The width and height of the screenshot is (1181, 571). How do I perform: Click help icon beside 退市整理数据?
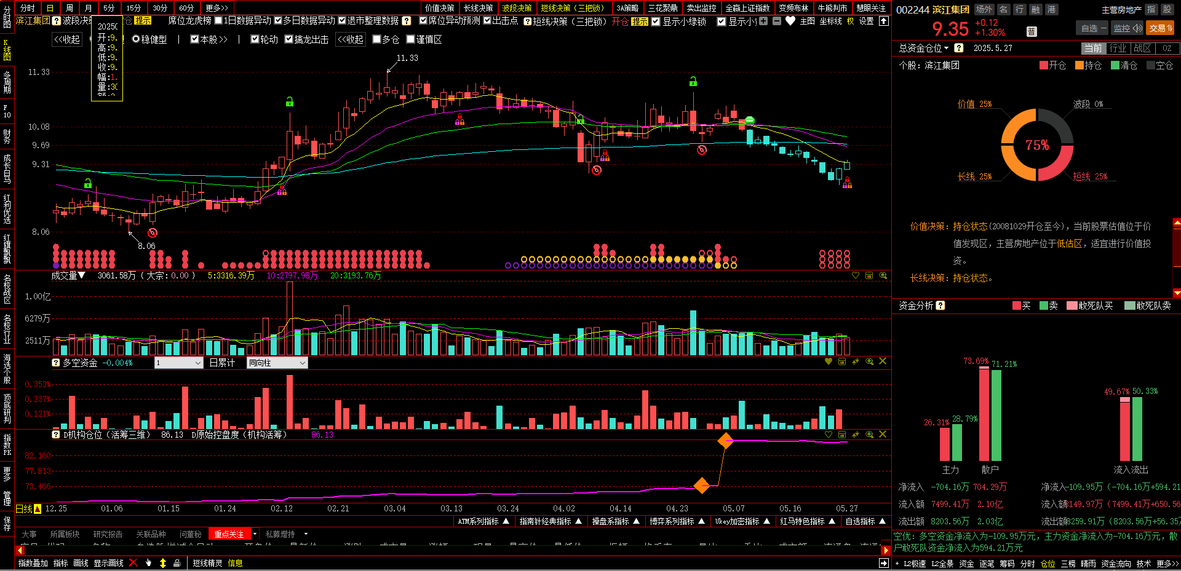[x=407, y=21]
